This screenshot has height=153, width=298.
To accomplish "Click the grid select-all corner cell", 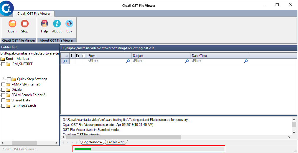I will [65, 56].
